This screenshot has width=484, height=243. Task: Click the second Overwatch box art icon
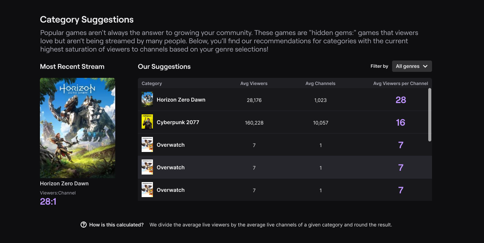[x=147, y=167]
